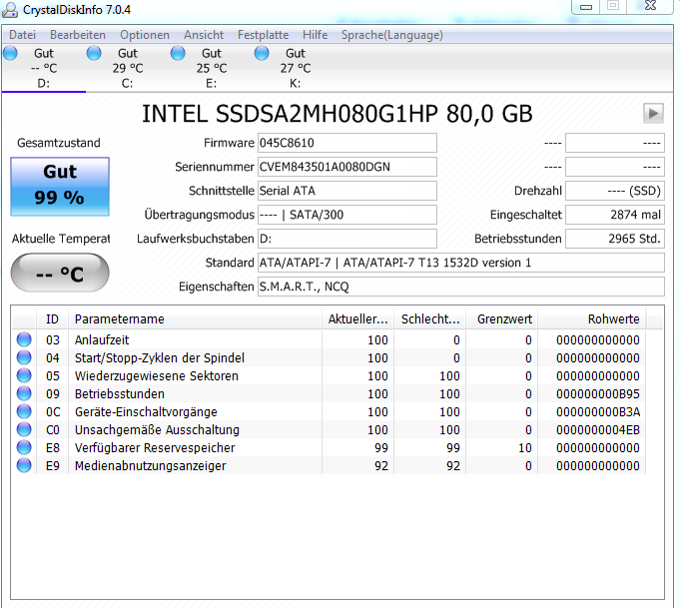This screenshot has height=608, width=680.
Task: Open the Ansicht menu
Action: (x=204, y=35)
